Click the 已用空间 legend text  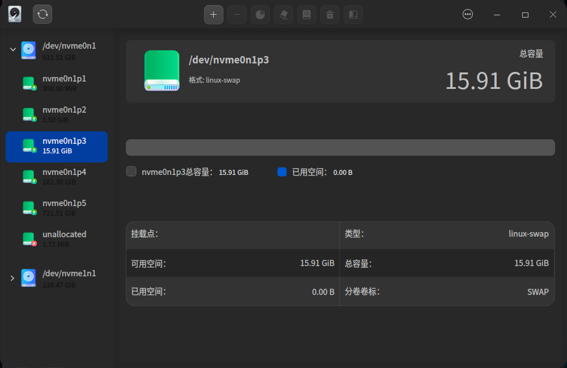click(x=310, y=172)
